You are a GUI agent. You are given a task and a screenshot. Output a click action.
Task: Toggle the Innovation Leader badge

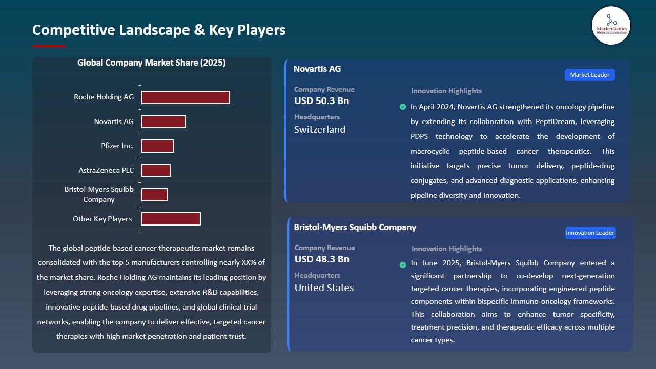[590, 232]
